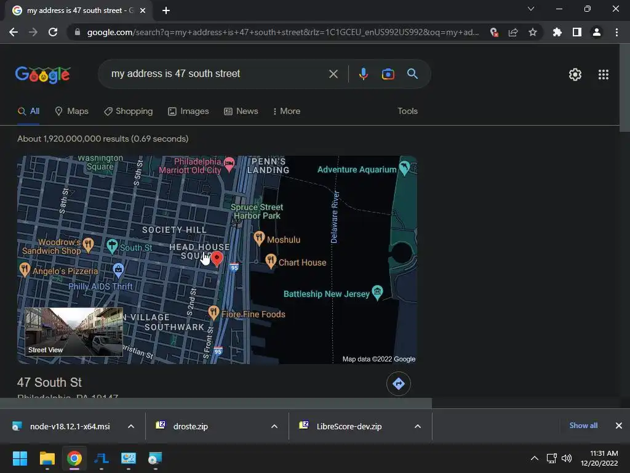Open Chrome from the taskbar

point(74,458)
